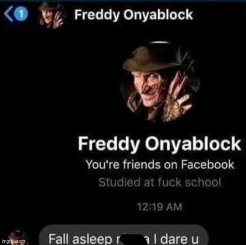Click the imgflip.com watermark
The width and height of the screenshot is (246, 245).
(x=13, y=241)
